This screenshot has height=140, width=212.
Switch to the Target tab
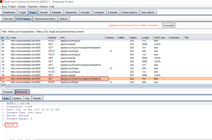point(22,12)
